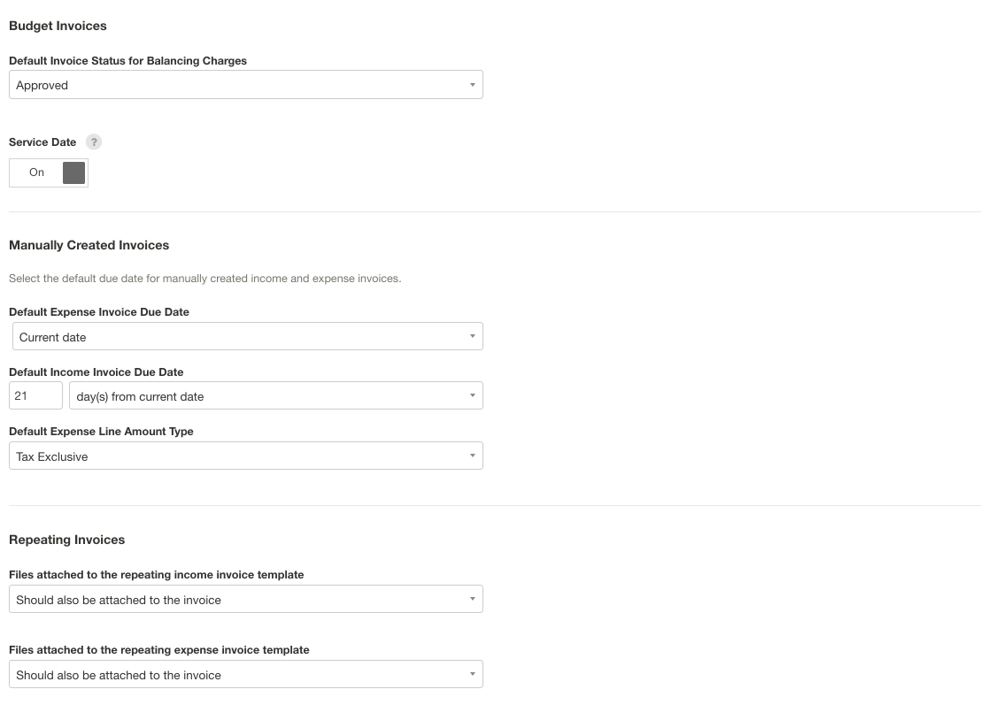Viewport: 995px width, 720px height.
Task: Click the dark switch handle on Service Date
Action: (73, 172)
